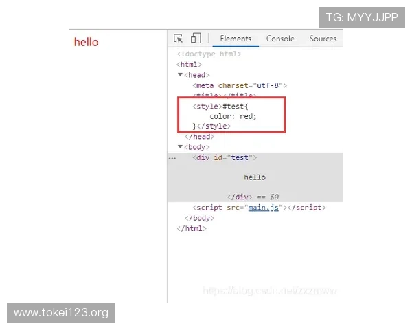The image size is (412, 330).
Task: Click the closing </div> == $0 row
Action: click(253, 197)
